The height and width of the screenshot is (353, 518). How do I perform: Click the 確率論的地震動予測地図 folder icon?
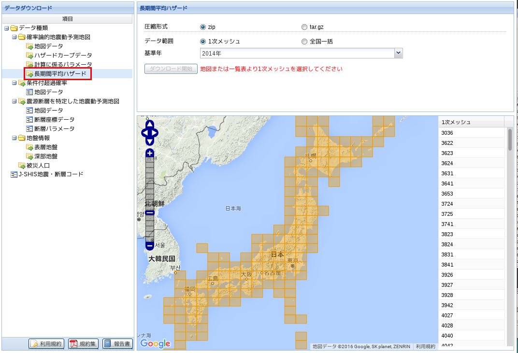[21, 37]
